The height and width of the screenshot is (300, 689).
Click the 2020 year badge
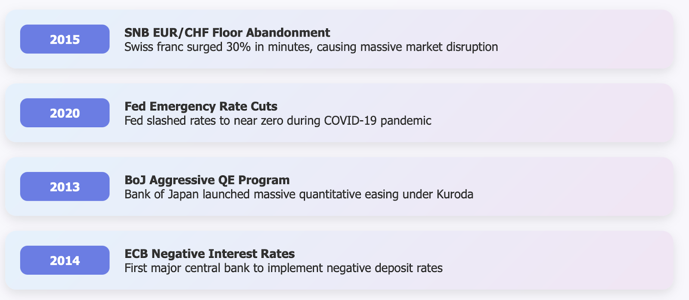[65, 113]
